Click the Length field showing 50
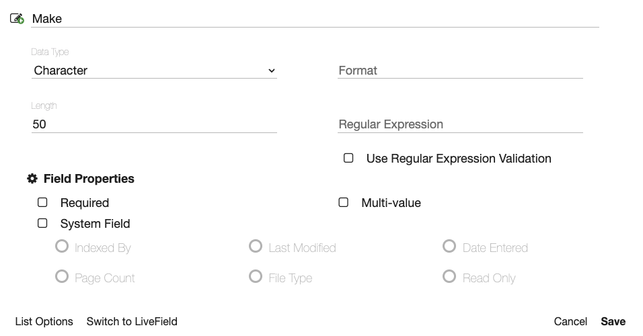This screenshot has height=336, width=643. (x=154, y=124)
